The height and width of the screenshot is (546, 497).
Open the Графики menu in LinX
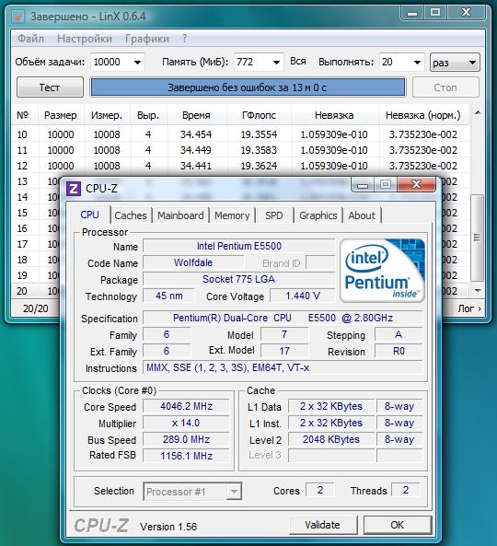click(147, 39)
